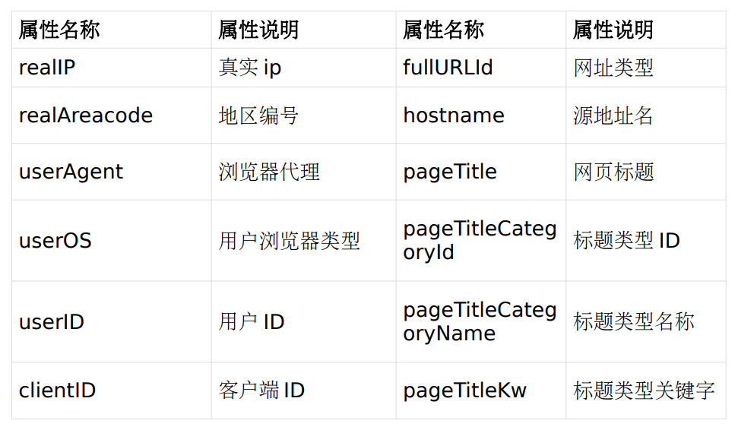Click the userAgent table cell
The height and width of the screenshot is (430, 738).
pos(71,172)
